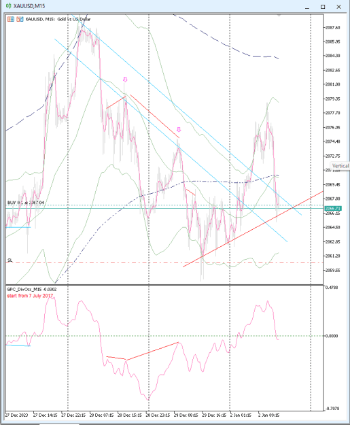Click the XAUUSD,M15 window title text
This screenshot has height=425, width=350.
tap(29, 6)
